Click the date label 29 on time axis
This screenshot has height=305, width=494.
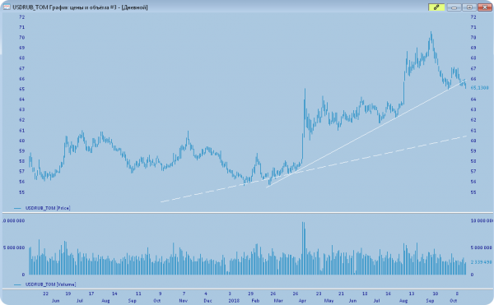pos(250,293)
